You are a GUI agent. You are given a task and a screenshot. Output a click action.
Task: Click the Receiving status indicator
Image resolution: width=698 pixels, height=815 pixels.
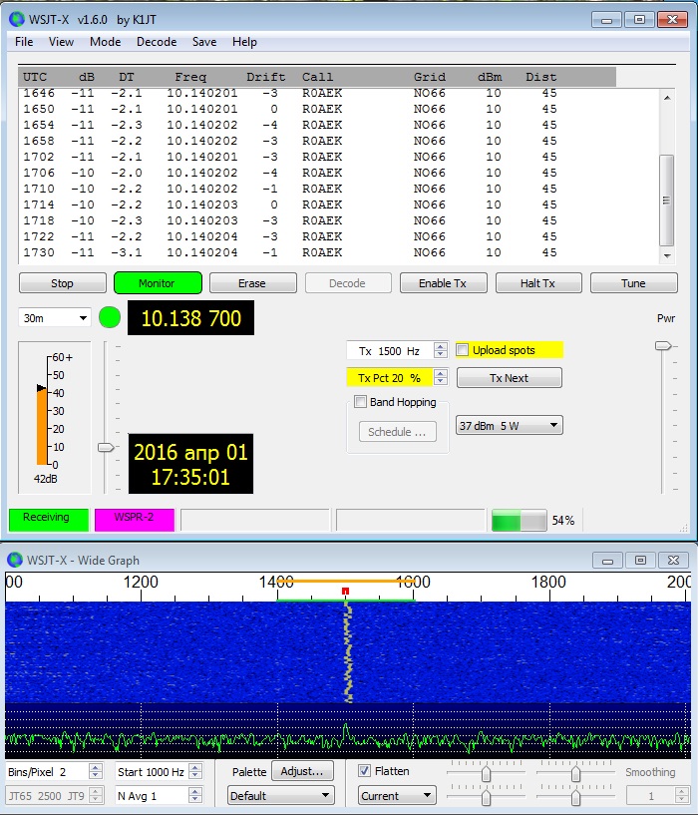coord(49,519)
